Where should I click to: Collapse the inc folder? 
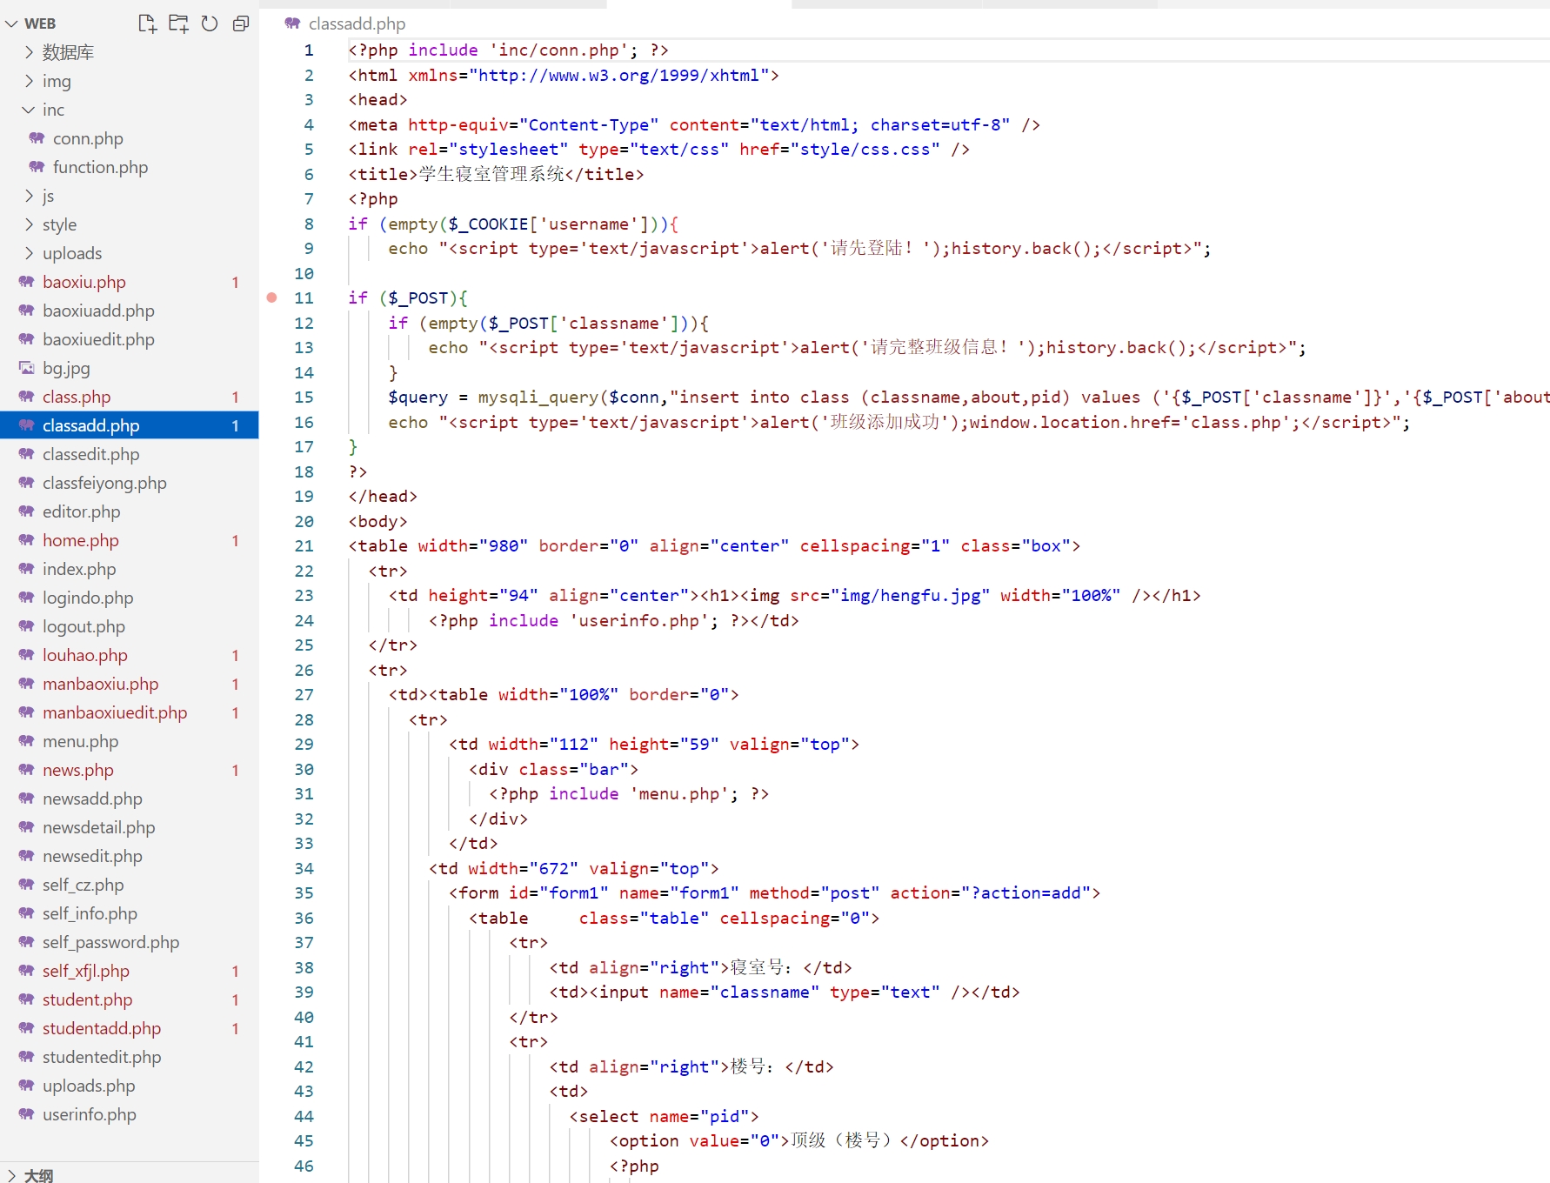29,110
